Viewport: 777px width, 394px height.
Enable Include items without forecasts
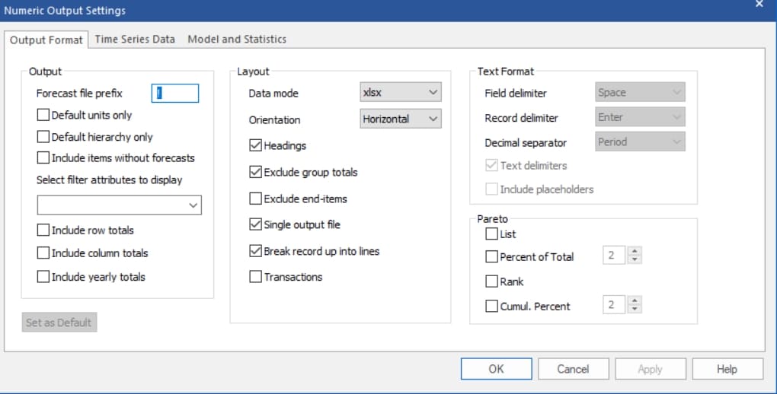pyautogui.click(x=43, y=158)
